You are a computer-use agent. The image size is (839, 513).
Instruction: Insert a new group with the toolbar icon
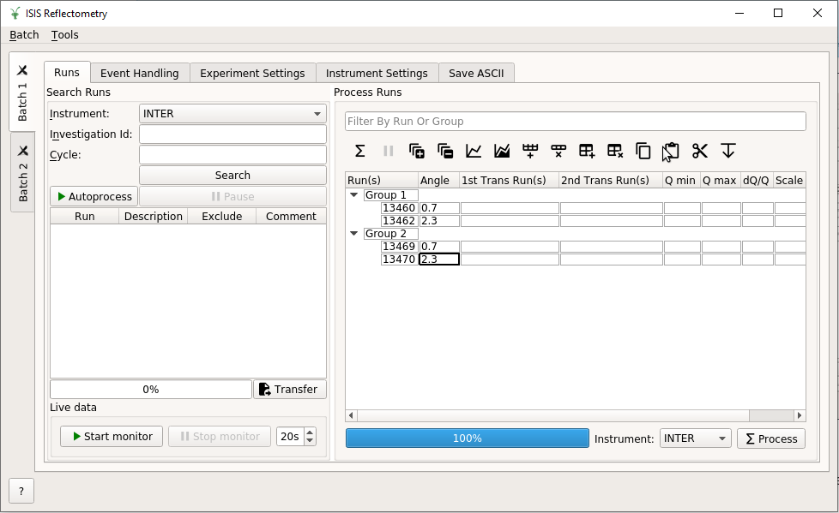pos(587,151)
